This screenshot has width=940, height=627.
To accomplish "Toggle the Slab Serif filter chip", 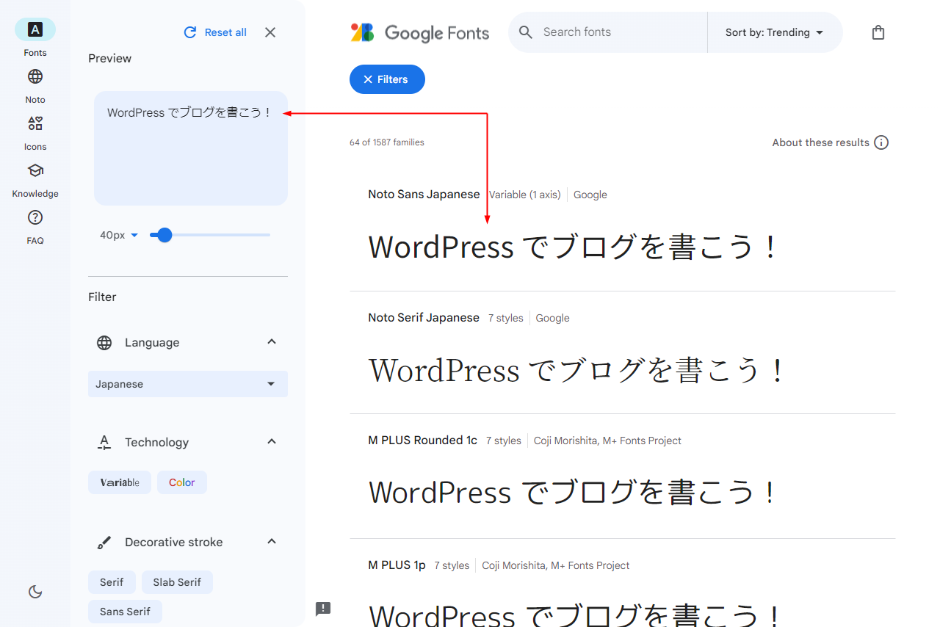I will coord(177,582).
